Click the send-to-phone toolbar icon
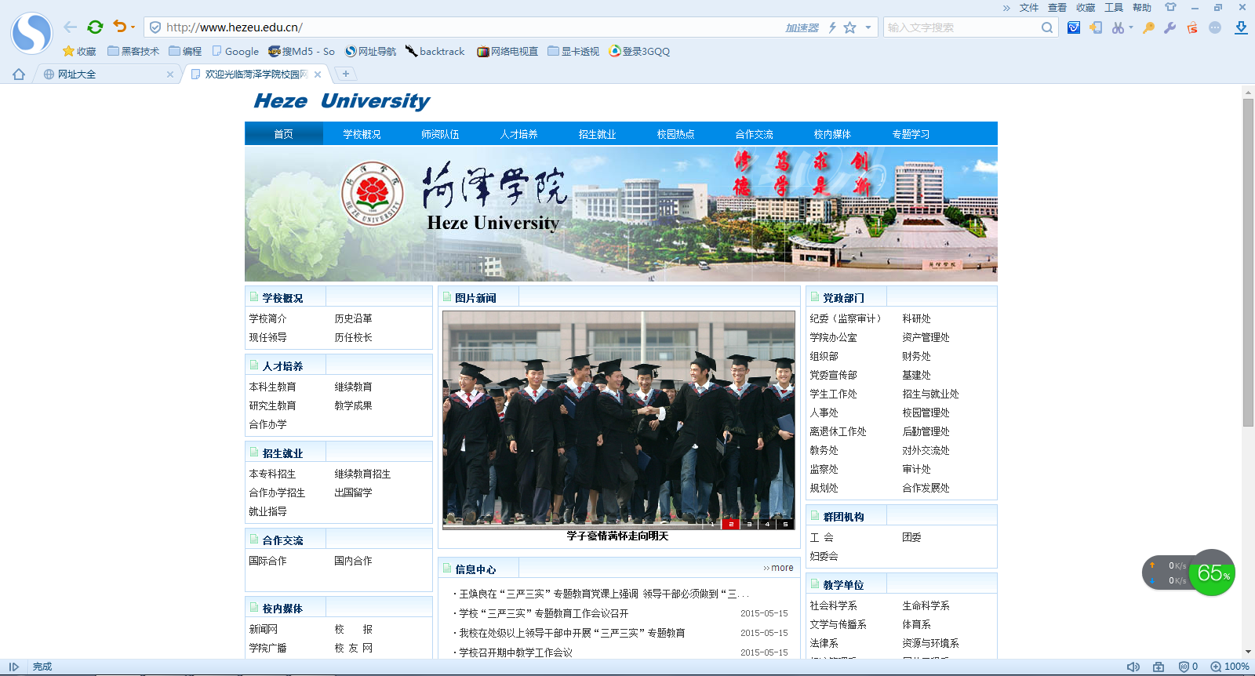Screen dimensions: 1255x676 coord(1096,27)
